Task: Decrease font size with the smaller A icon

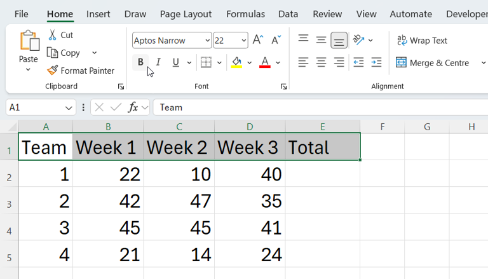Action: (x=276, y=40)
